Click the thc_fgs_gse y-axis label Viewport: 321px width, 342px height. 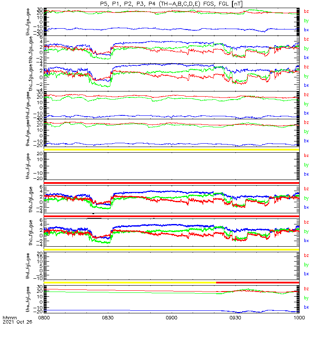click(x=30, y=77)
